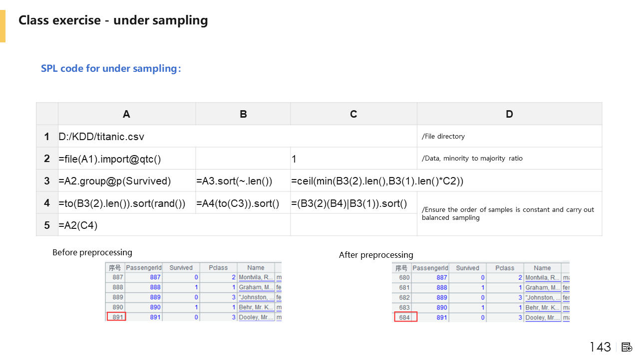This screenshot has height=359, width=639.
Task: Click red-highlighted row number 891
Action: pyautogui.click(x=117, y=317)
